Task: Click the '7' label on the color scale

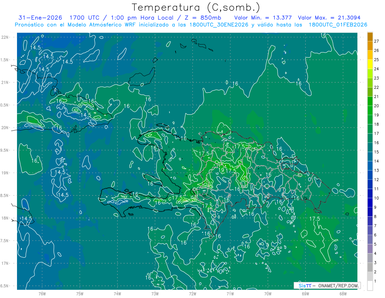Action: [x=375, y=226]
